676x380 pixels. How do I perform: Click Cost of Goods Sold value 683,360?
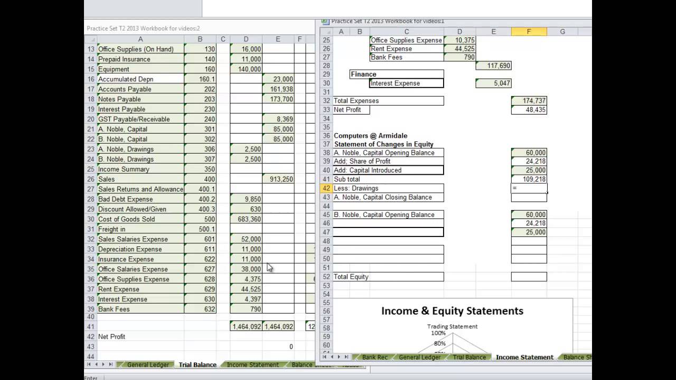click(x=246, y=219)
